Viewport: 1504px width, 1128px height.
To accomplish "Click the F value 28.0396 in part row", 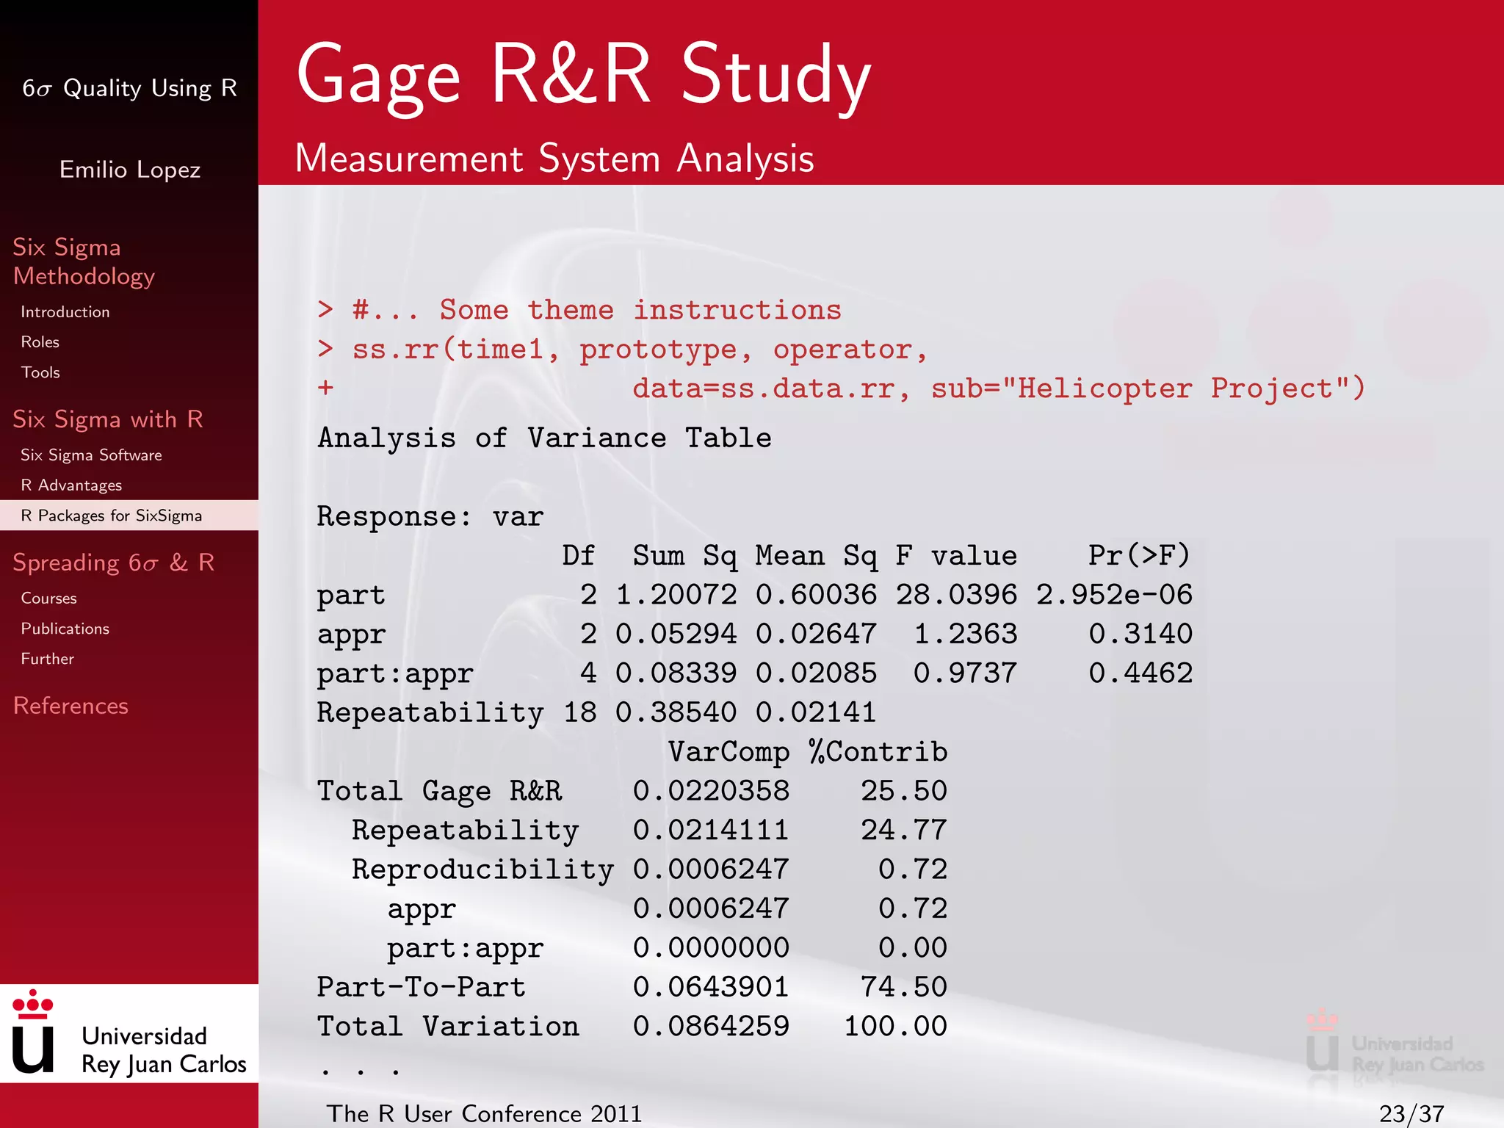I will [957, 595].
